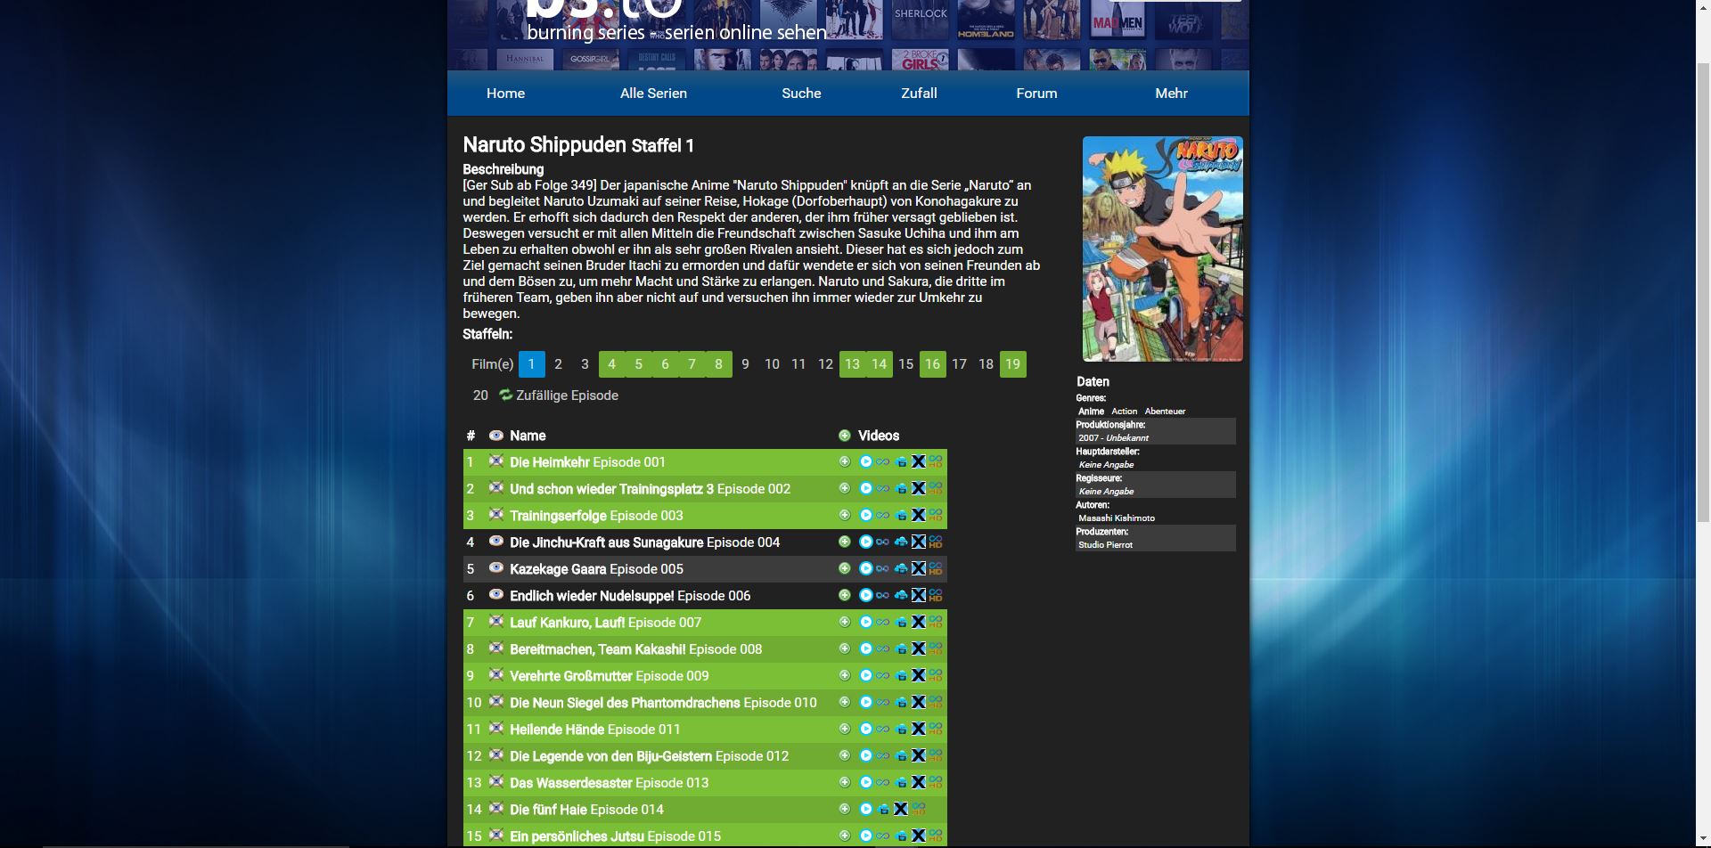
Task: Click the Action genre link
Action: [1124, 411]
